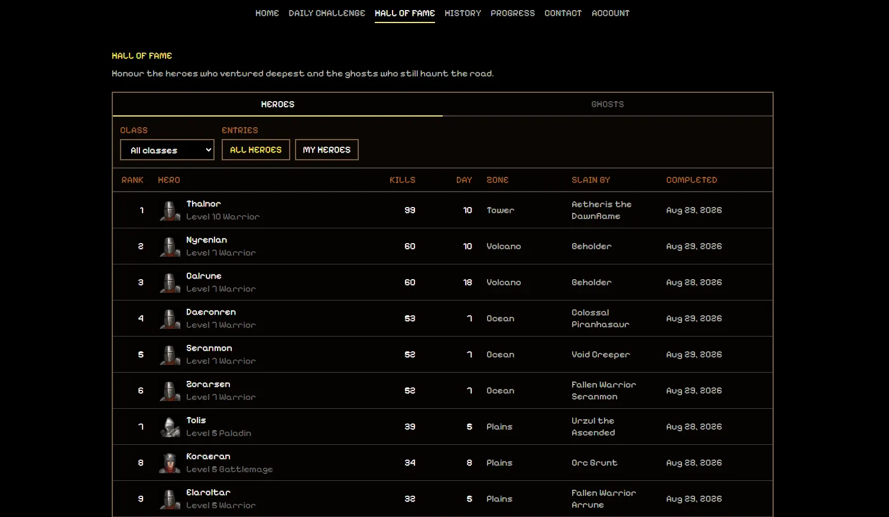Click the Hero column header
This screenshot has width=889, height=517.
168,180
